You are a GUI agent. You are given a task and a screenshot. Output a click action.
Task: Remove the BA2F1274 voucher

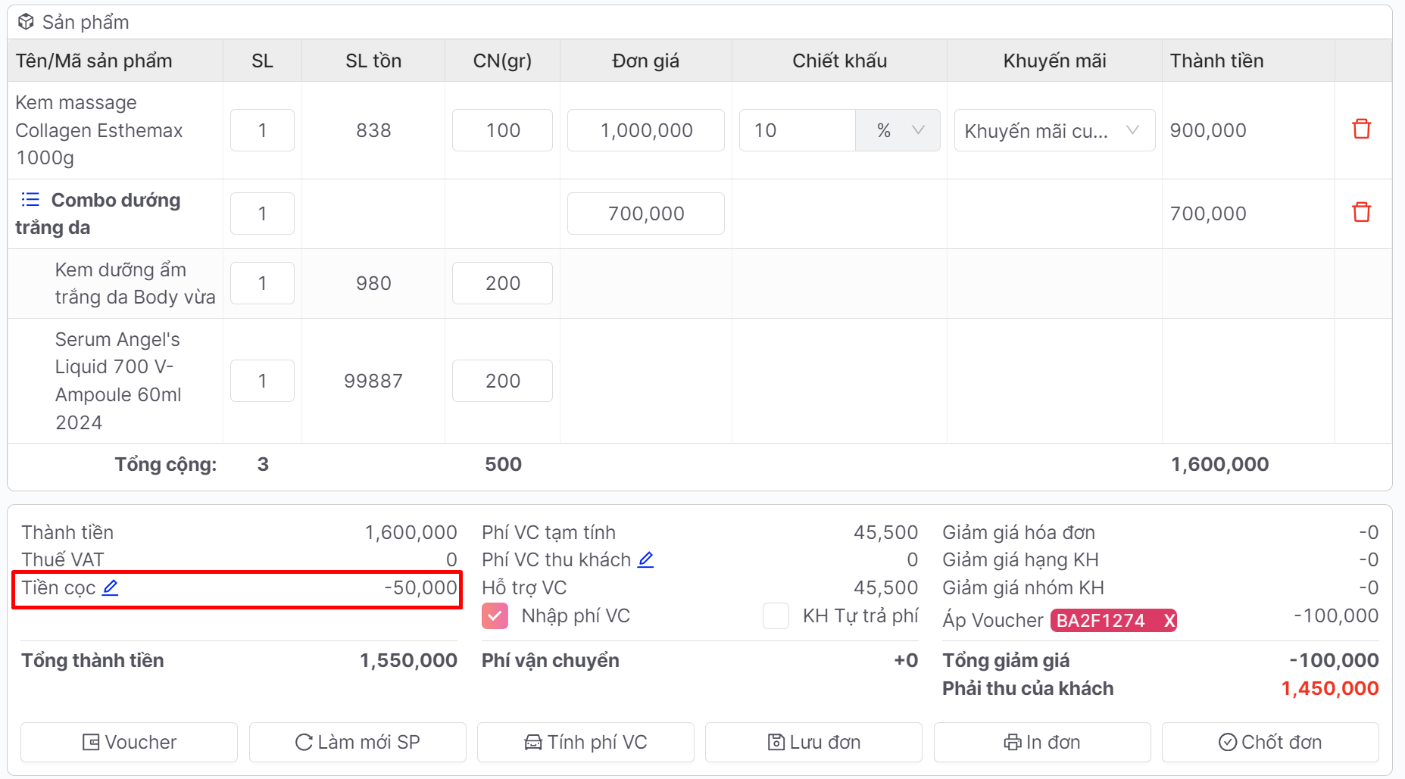tap(1169, 621)
